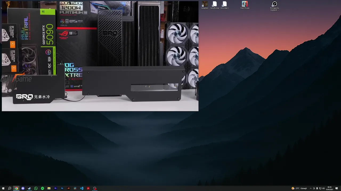Launch Adobe Illustrator from taskbar

[x=68, y=188]
